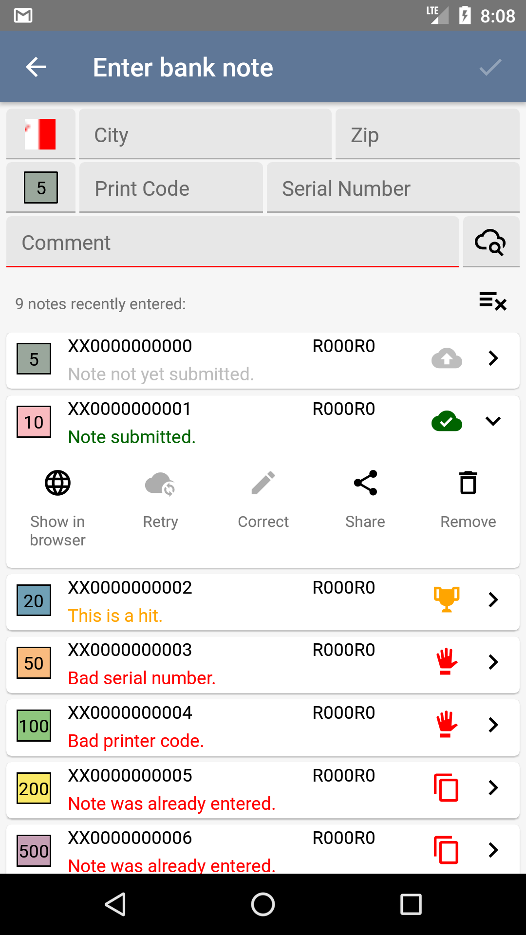526x935 pixels.
Task: Tap the 'Enter bank note' title
Action: coord(183,67)
